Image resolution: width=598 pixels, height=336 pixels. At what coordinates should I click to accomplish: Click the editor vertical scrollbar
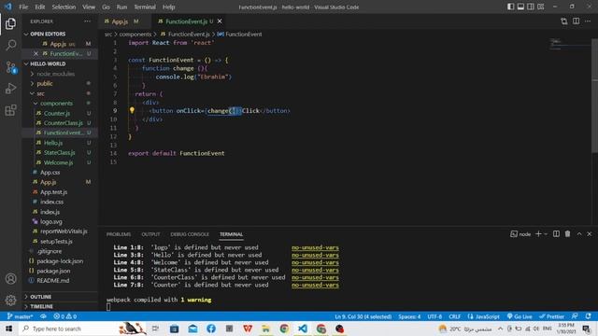pos(594,95)
